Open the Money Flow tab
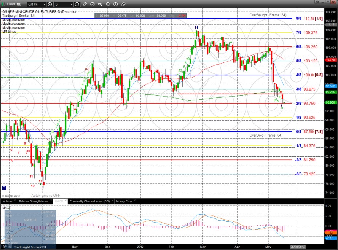The width and height of the screenshot is (338, 250). coord(123,201)
